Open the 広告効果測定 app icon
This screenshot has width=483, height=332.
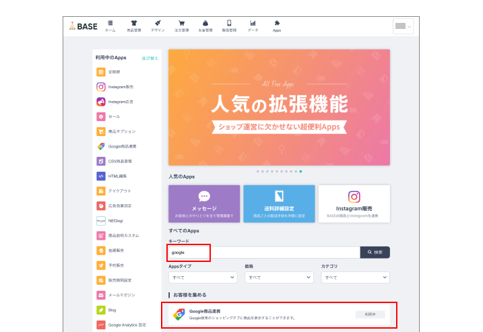(101, 205)
